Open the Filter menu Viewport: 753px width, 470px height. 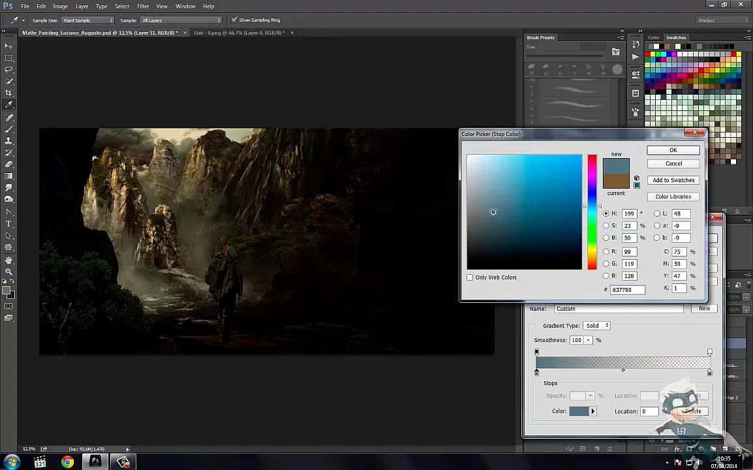(143, 7)
